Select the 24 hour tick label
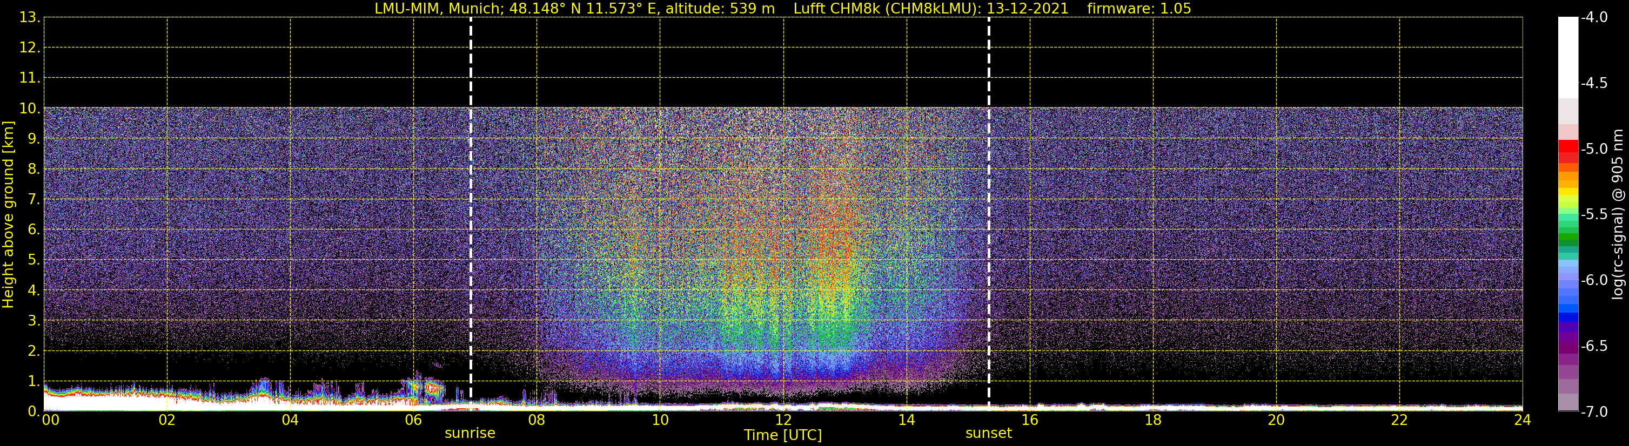Viewport: 1629px width, 446px height. pos(1522,420)
